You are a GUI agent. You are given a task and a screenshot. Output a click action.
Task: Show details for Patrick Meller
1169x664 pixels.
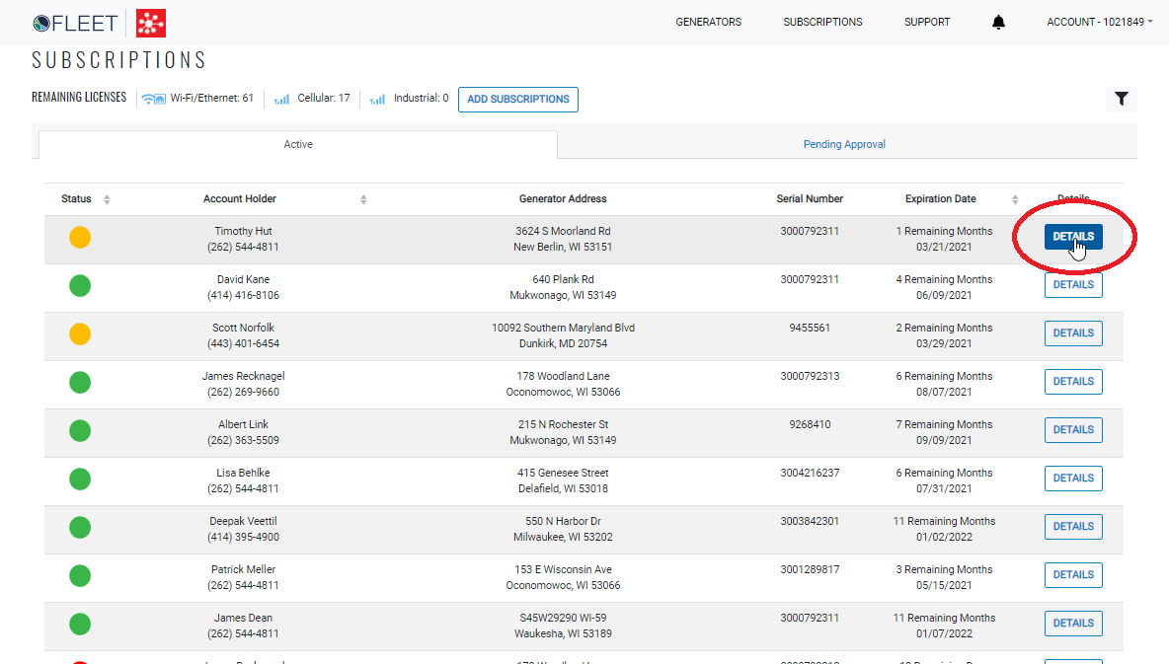point(1073,574)
